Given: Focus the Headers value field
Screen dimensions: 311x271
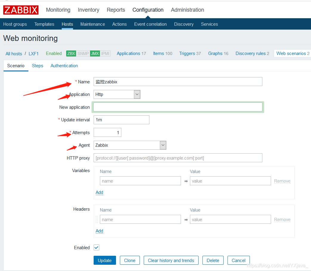Looking at the screenshot, I should point(230,219).
